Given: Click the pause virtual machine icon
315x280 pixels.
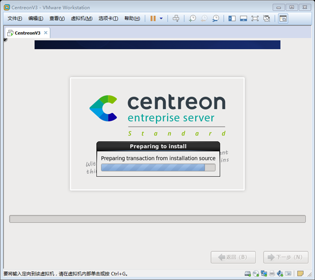Looking at the screenshot, I should click(x=153, y=18).
